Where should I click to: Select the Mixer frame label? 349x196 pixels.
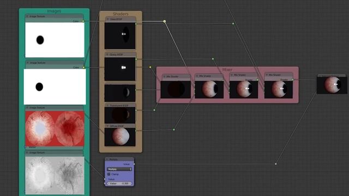(227, 70)
